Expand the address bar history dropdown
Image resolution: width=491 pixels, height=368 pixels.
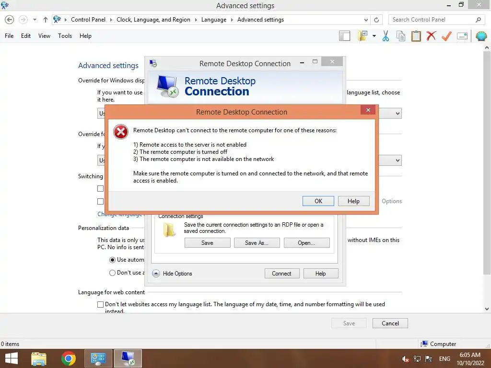pyautogui.click(x=366, y=20)
